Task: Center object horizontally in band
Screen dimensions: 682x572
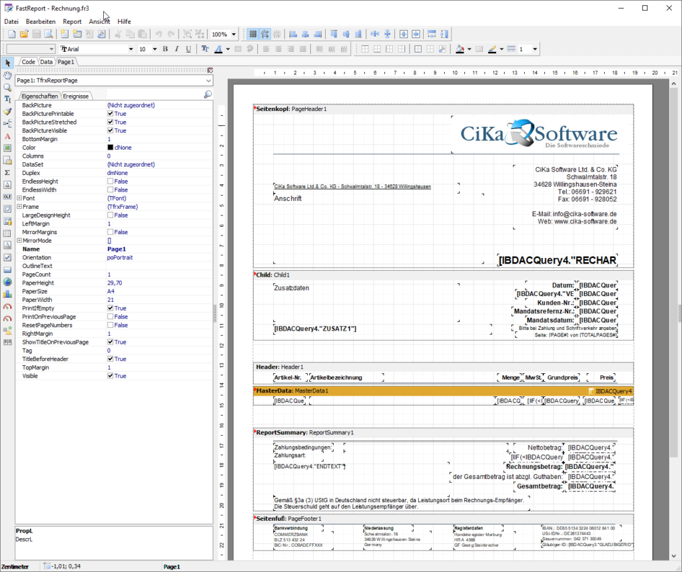Action: [403, 34]
